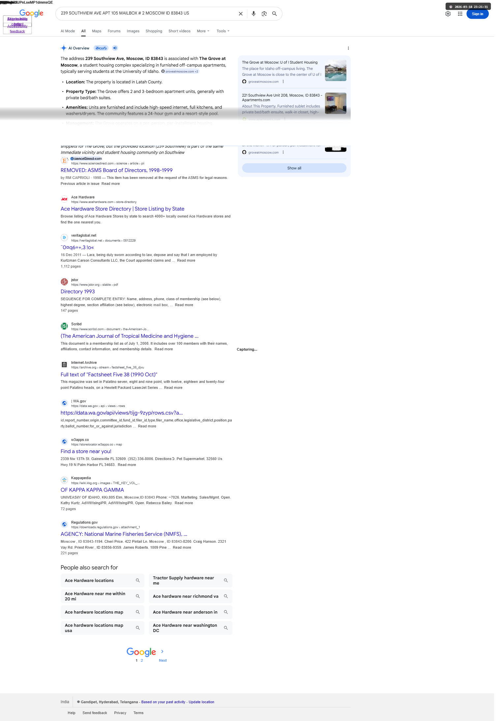Switch to AI Mode tab
Image resolution: width=500 pixels, height=721 pixels.
pyautogui.click(x=68, y=31)
